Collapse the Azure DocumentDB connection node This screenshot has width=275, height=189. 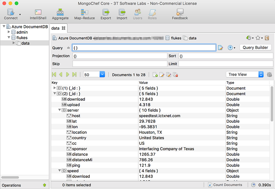click(x=4, y=27)
